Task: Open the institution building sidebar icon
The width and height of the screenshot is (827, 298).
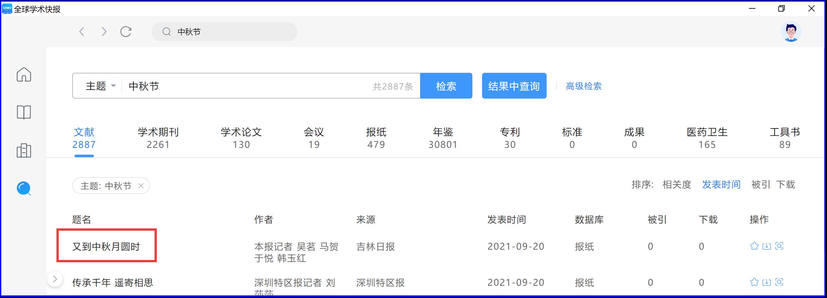Action: tap(24, 150)
